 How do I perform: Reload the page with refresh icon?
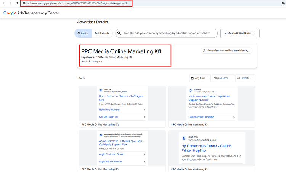17,3
